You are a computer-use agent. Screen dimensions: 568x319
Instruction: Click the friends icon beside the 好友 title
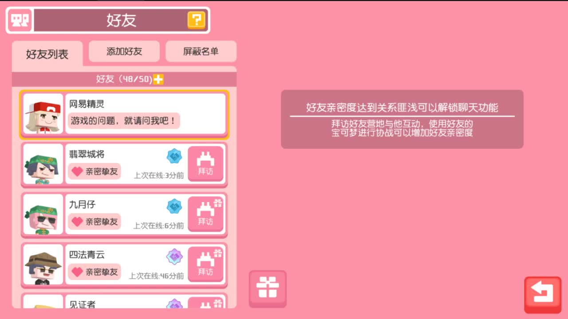(20, 20)
